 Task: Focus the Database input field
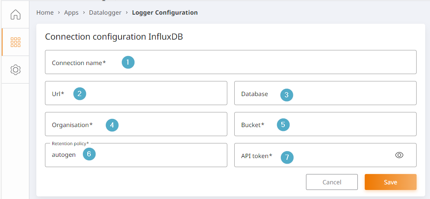point(325,93)
